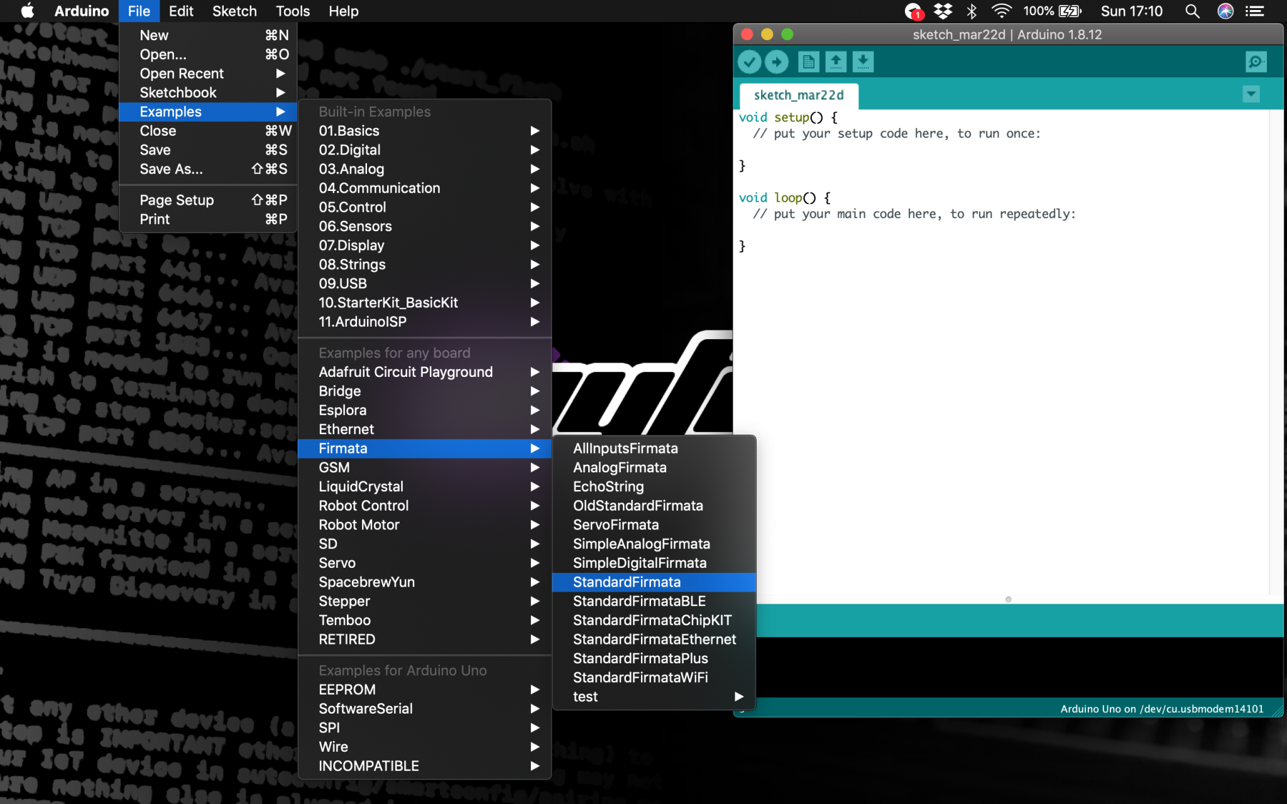The width and height of the screenshot is (1287, 804).
Task: Click the Dropbox menu bar icon
Action: coord(943,11)
